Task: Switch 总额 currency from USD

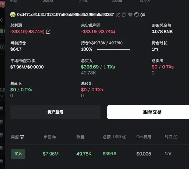Action: pyautogui.click(x=124, y=137)
